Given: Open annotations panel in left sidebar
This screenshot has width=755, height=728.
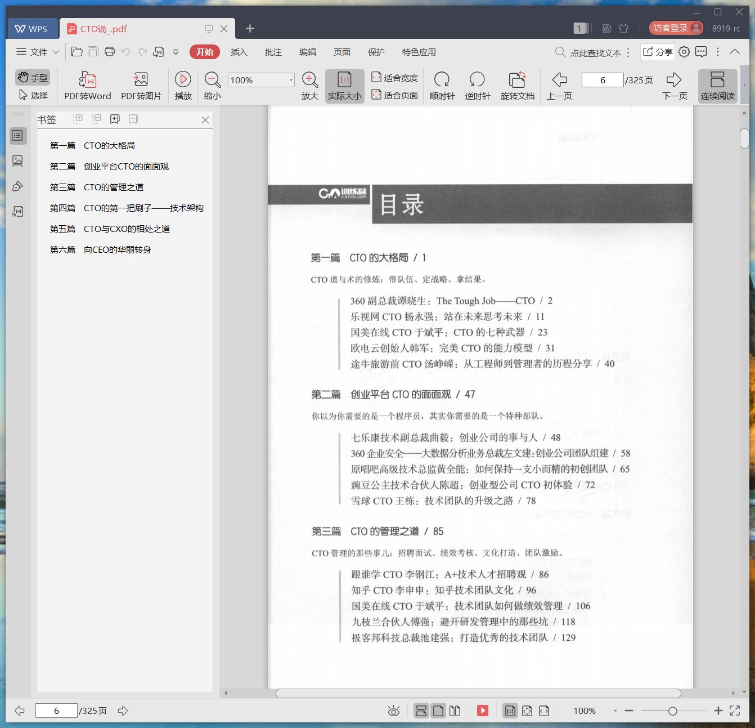Looking at the screenshot, I should coord(17,186).
